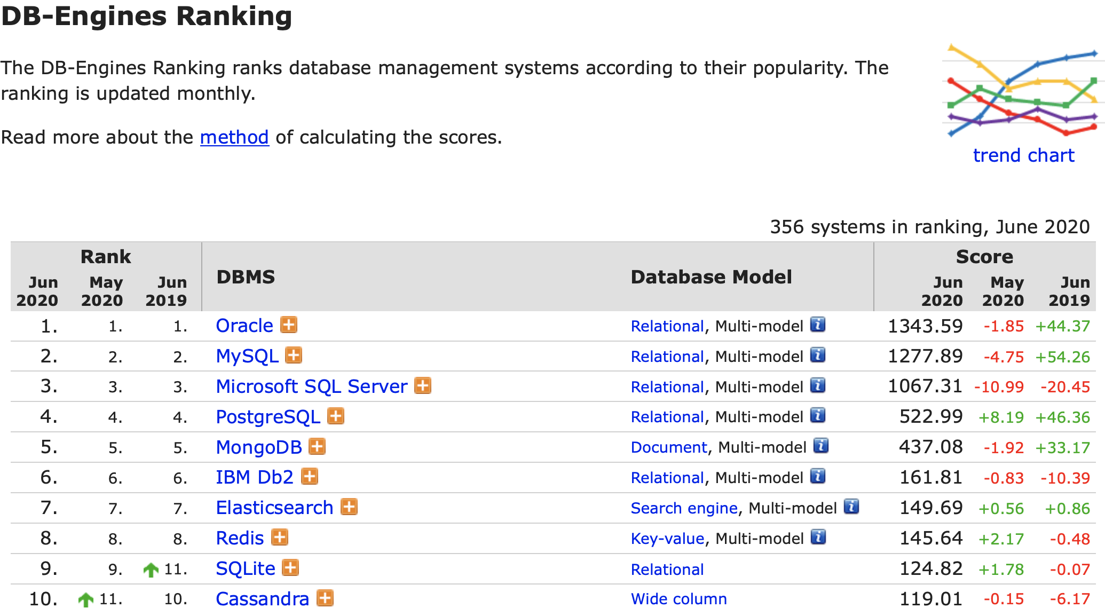This screenshot has height=616, width=1105.
Task: Select MongoDB score 437.08
Action: (931, 447)
